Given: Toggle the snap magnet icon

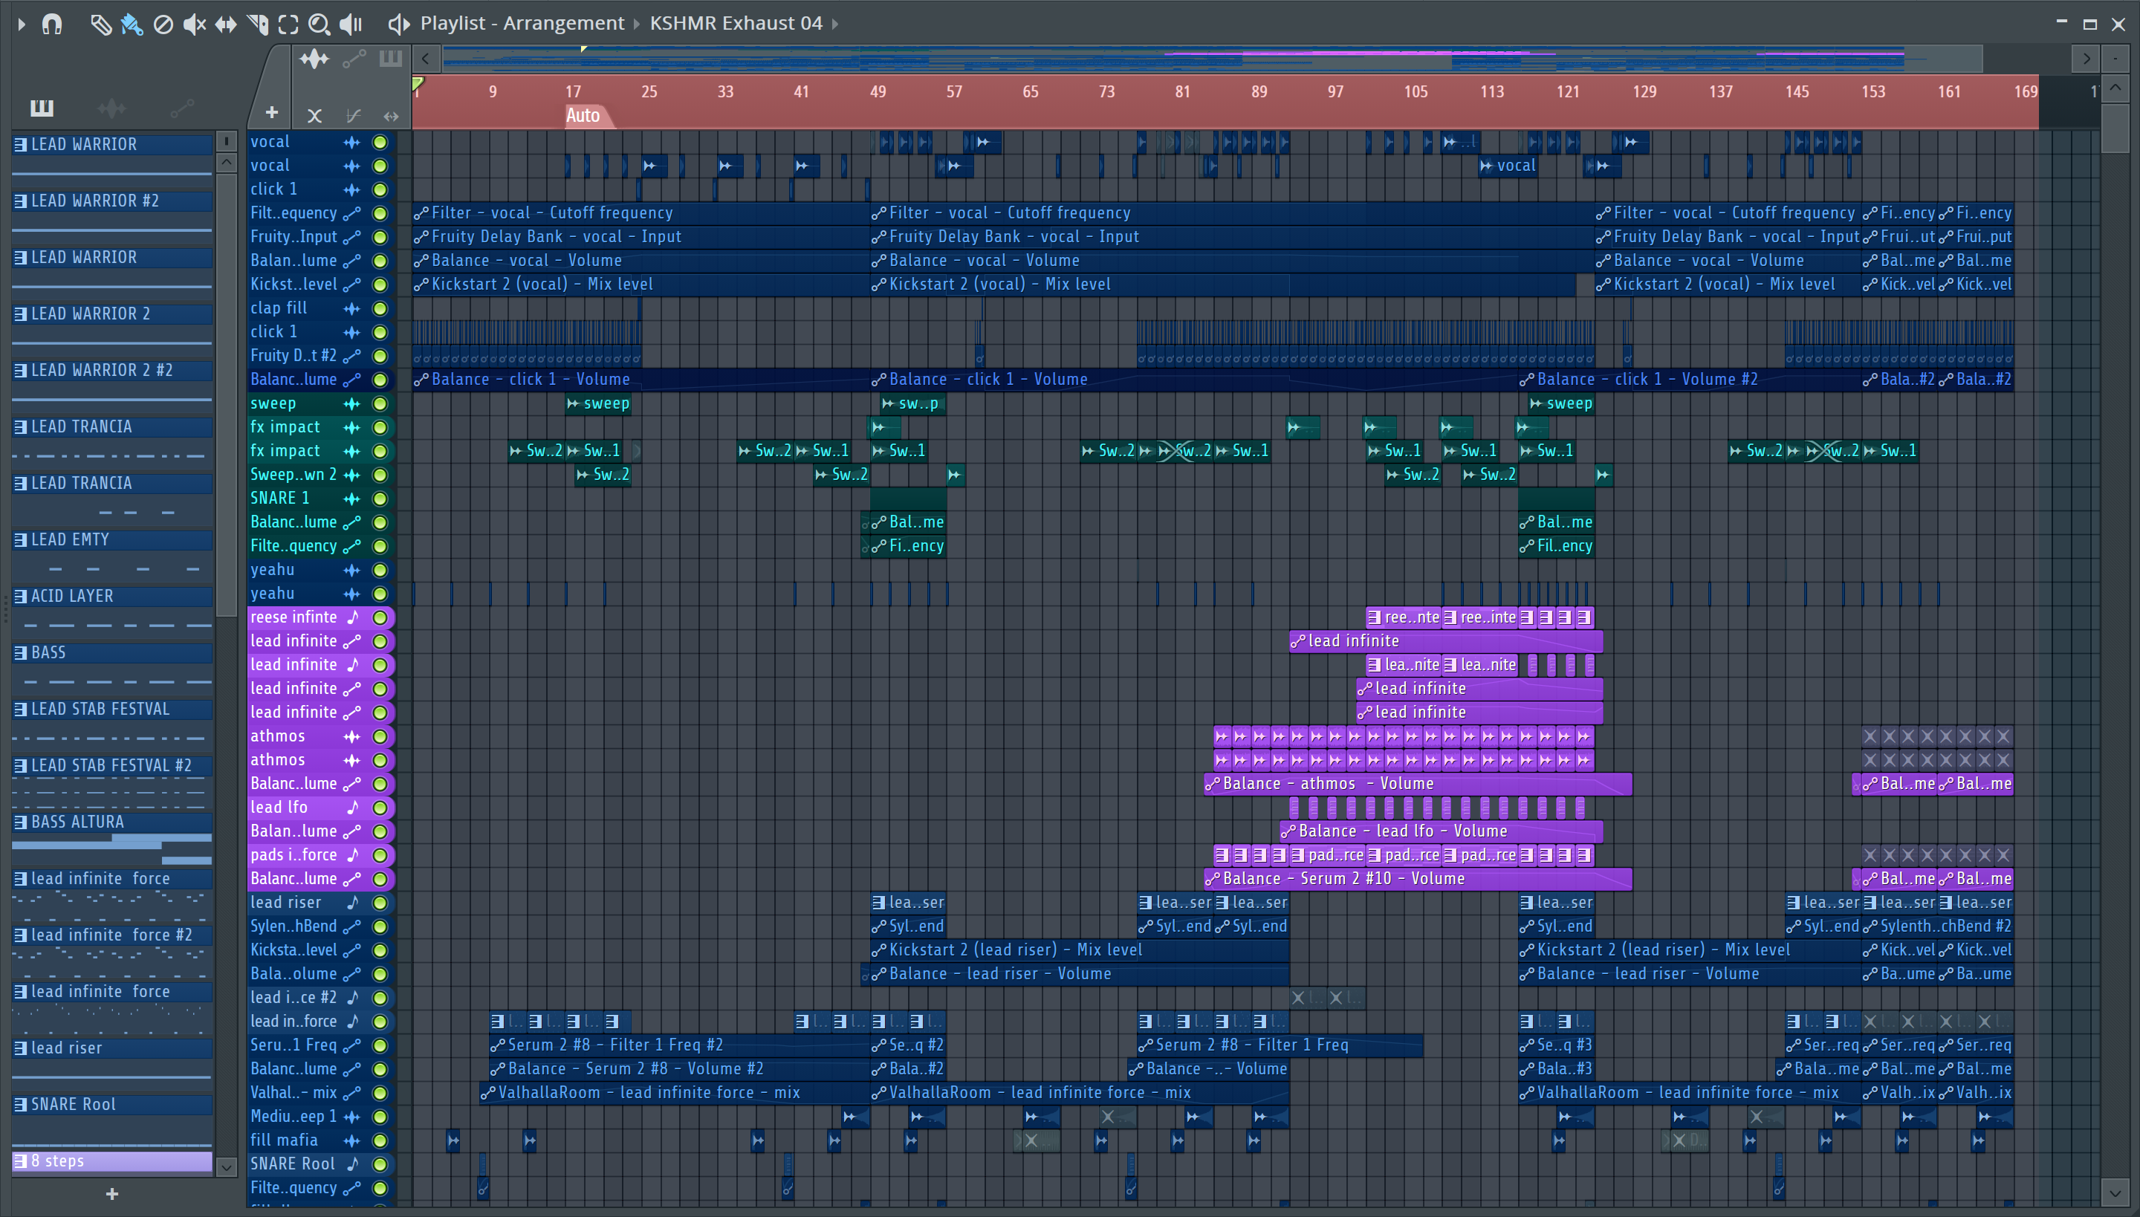Looking at the screenshot, I should click(52, 24).
